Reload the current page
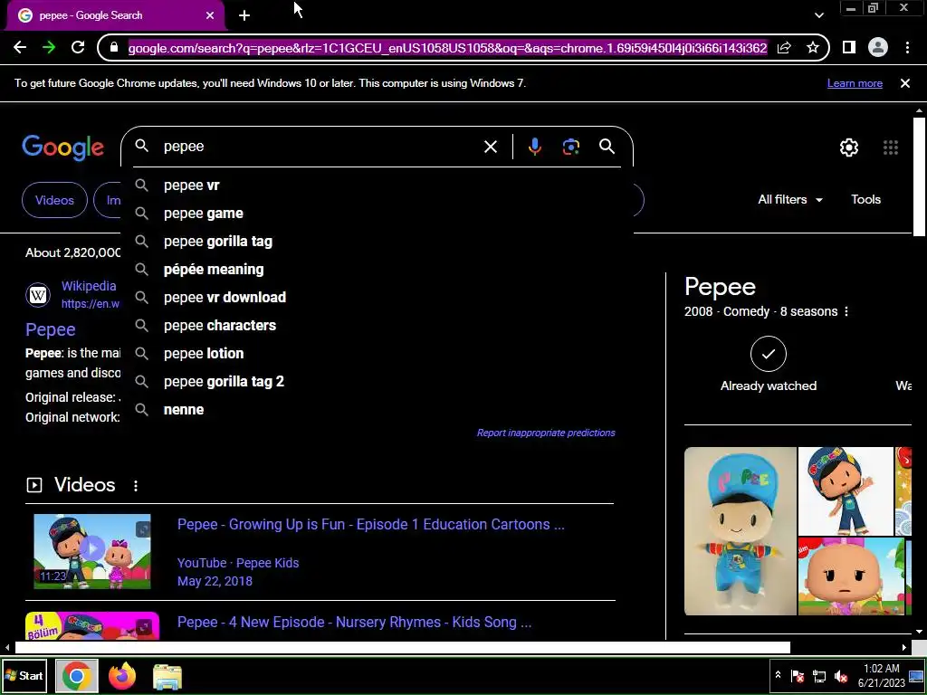Viewport: 927px width, 695px height. pyautogui.click(x=78, y=47)
